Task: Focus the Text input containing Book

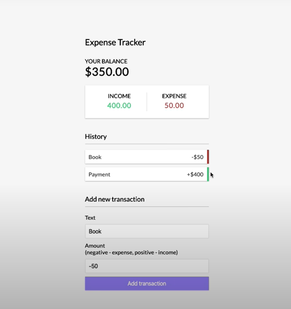Action: [x=147, y=231]
